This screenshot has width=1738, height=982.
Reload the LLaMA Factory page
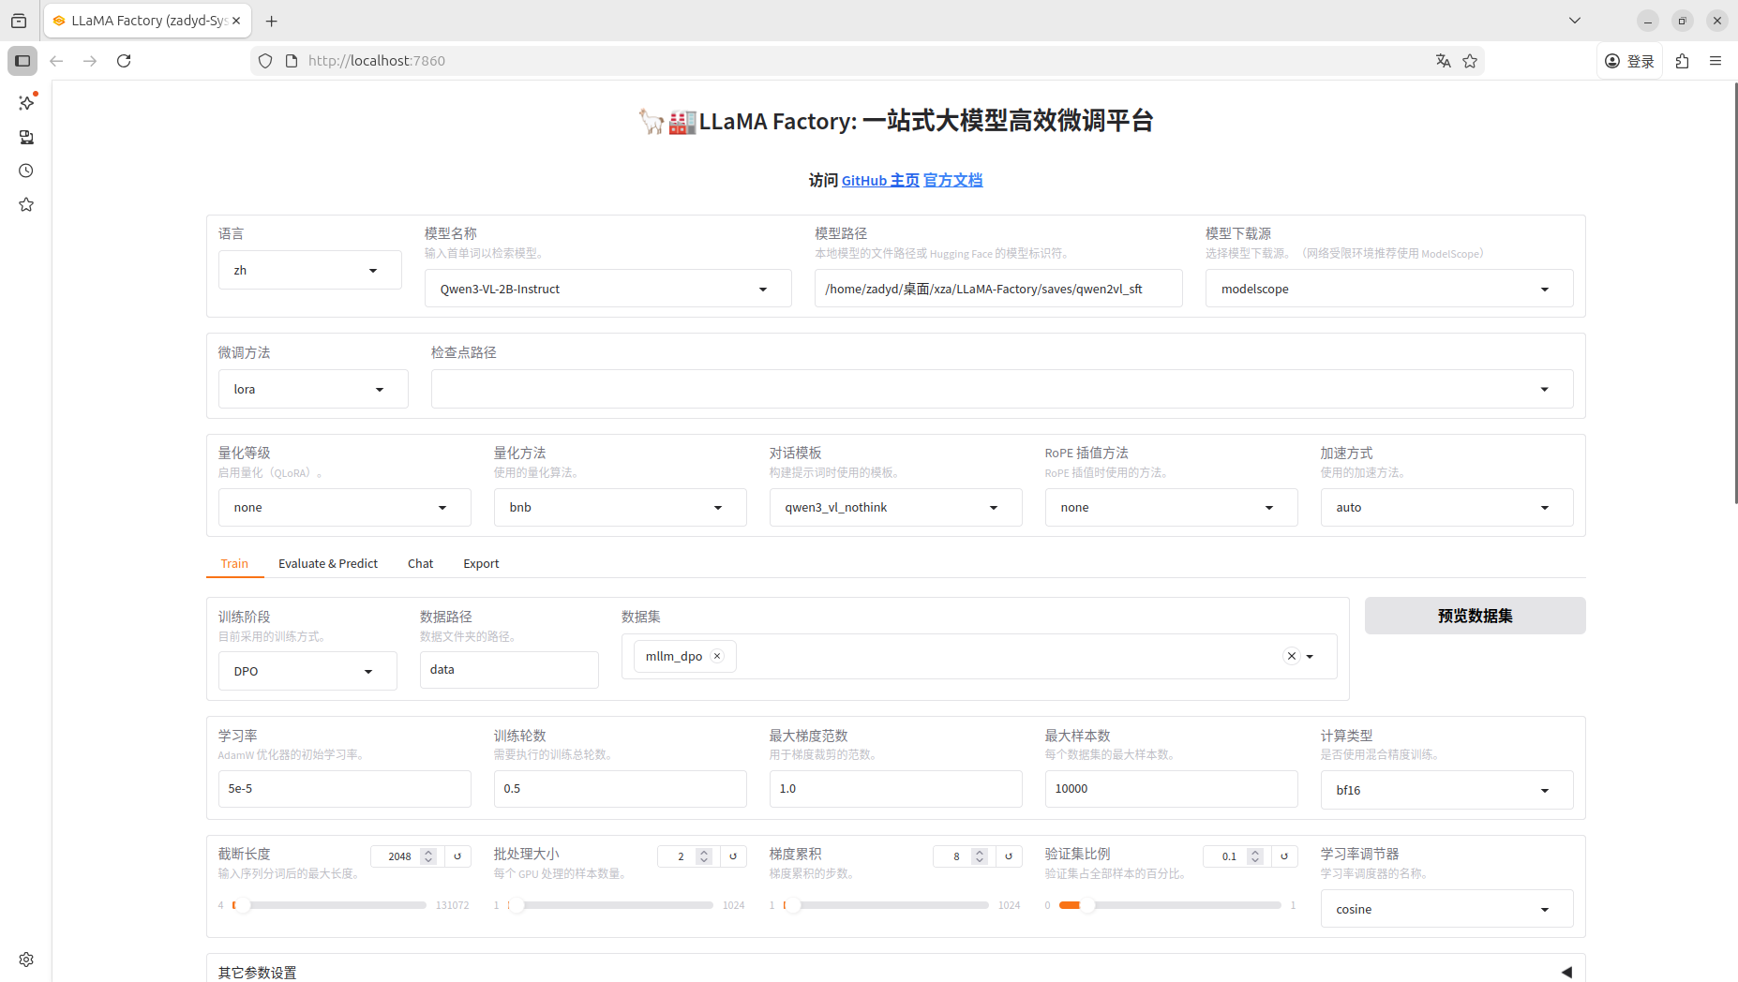pos(124,60)
